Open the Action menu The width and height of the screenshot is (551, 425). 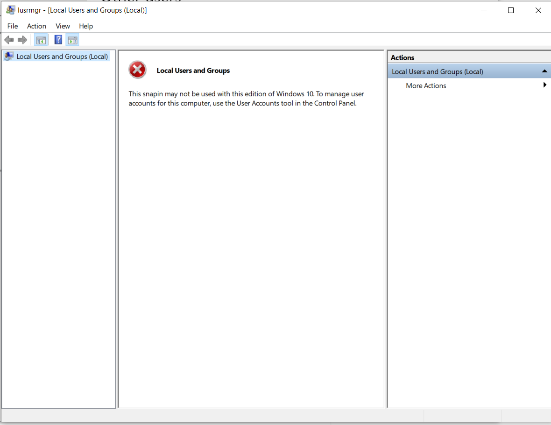(x=36, y=26)
